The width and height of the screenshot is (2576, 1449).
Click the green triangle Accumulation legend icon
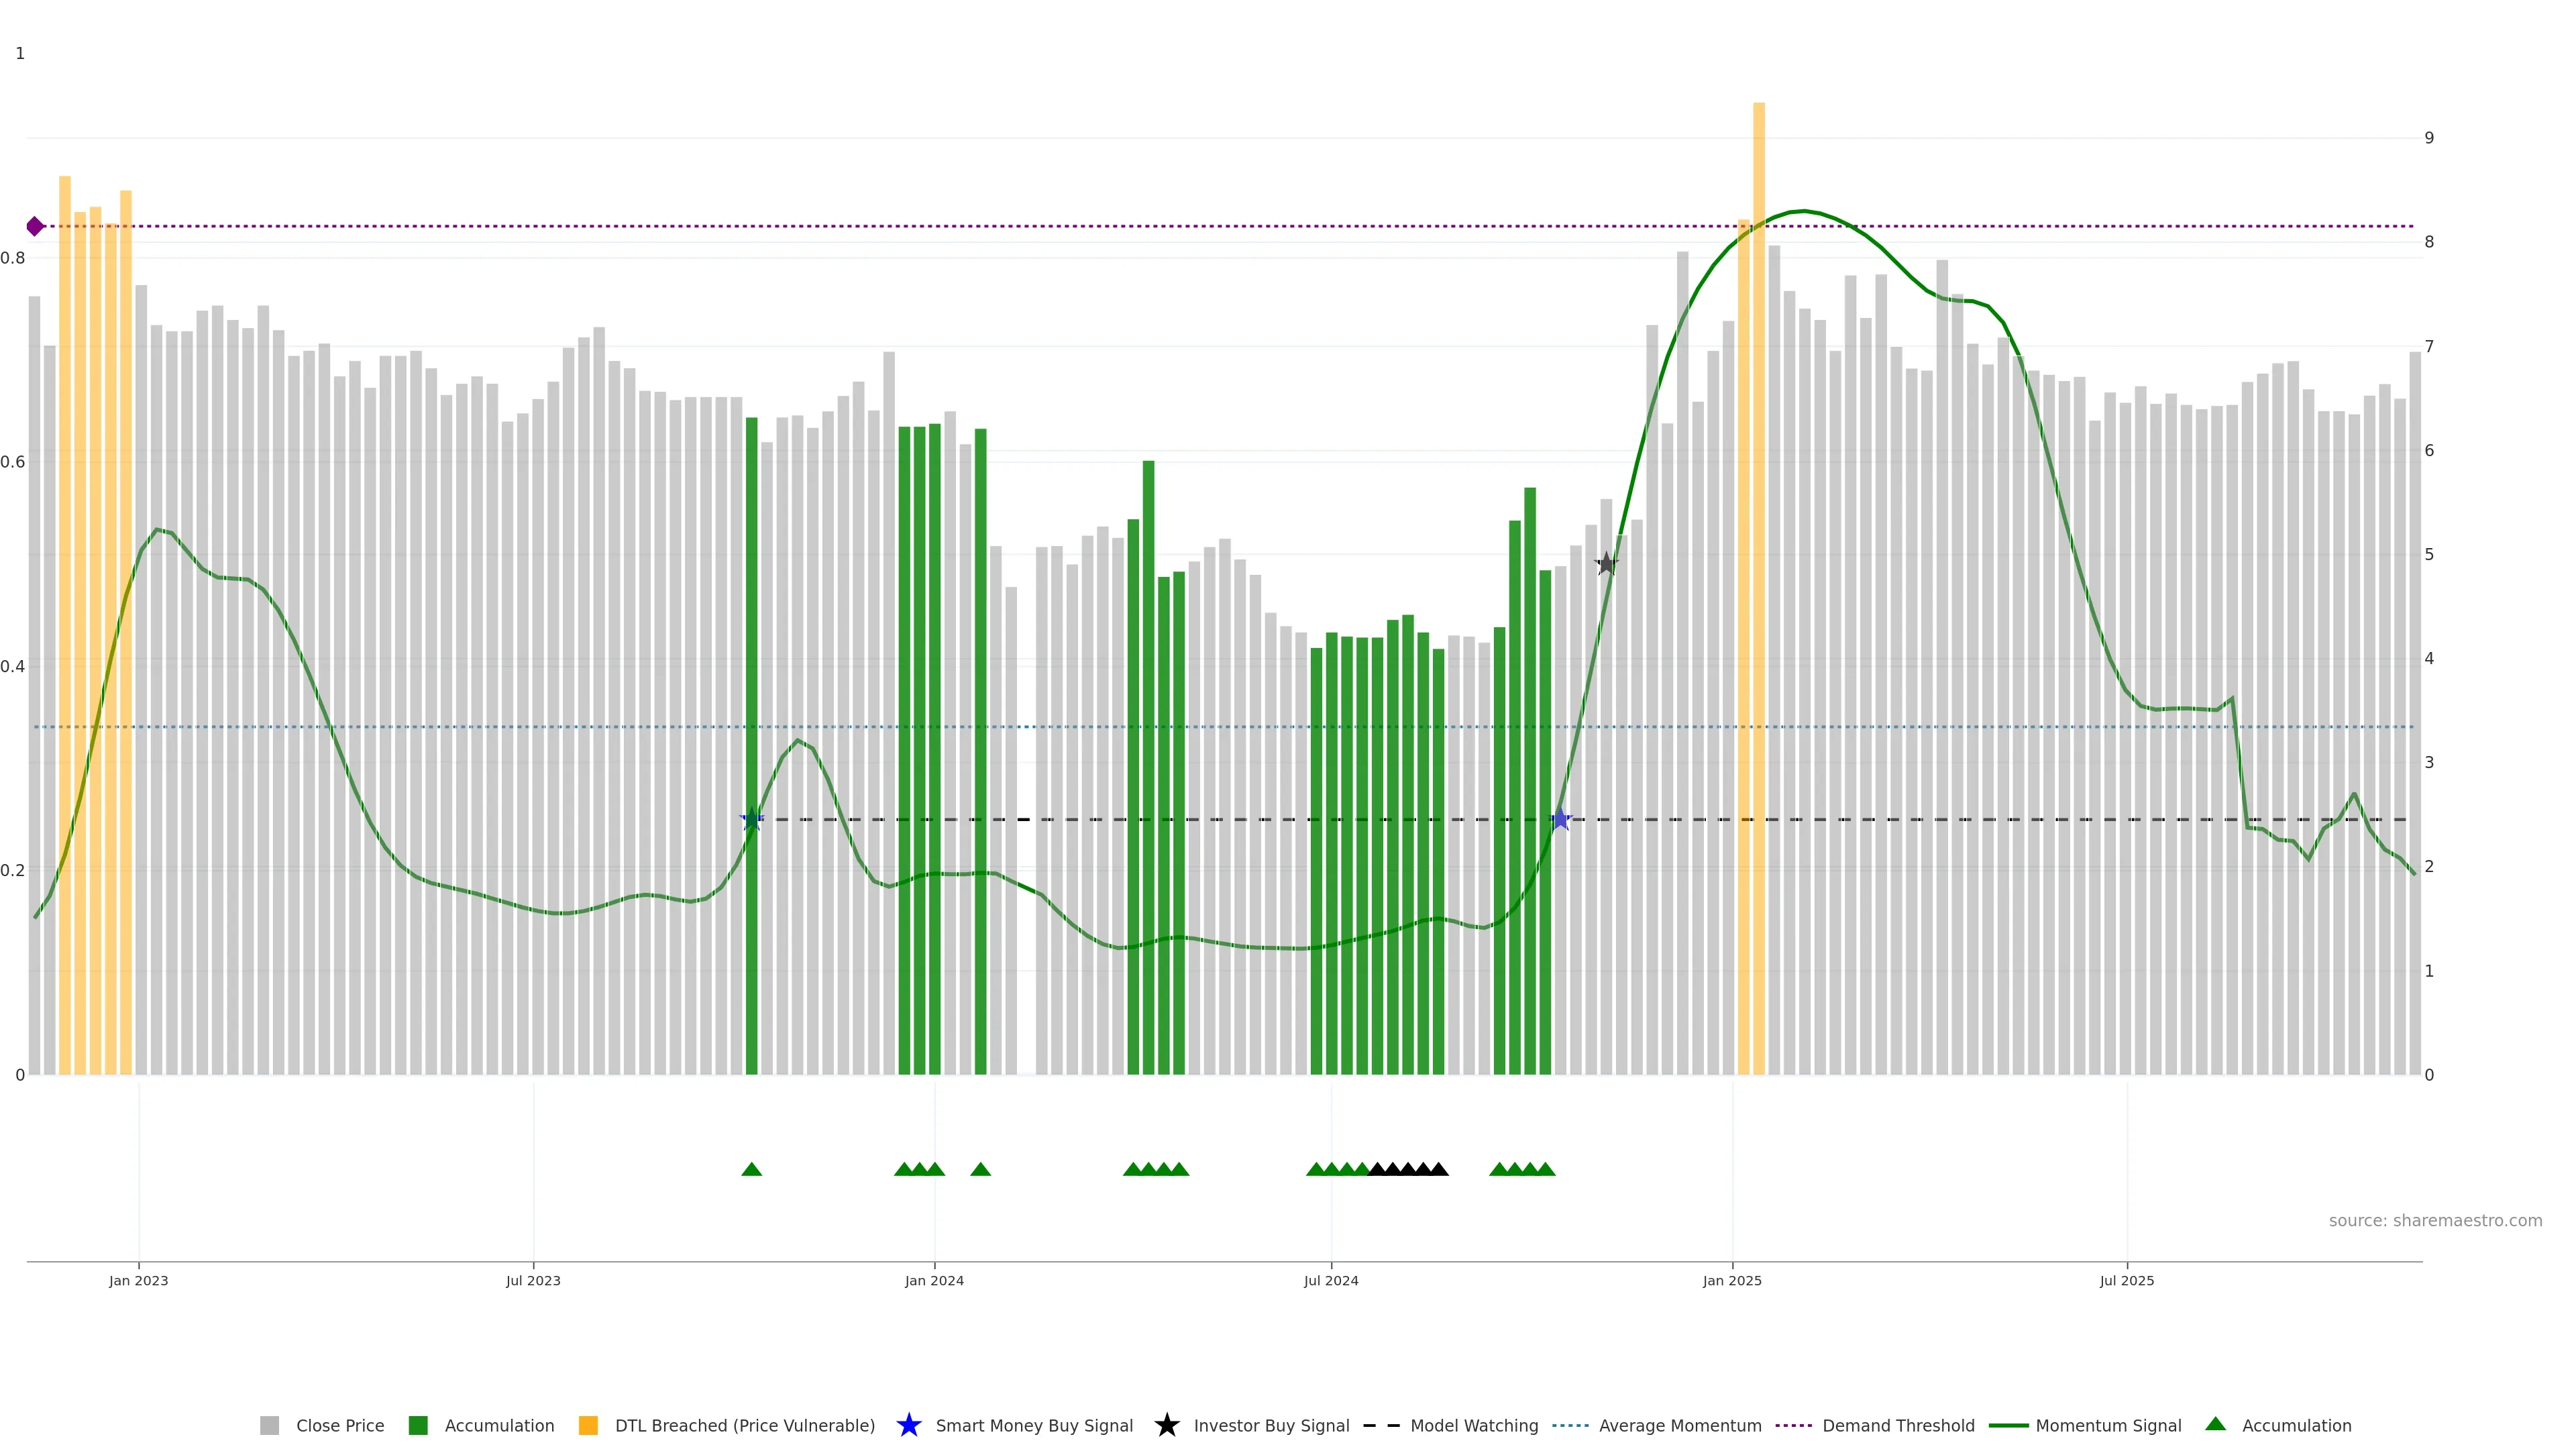pyautogui.click(x=2215, y=1424)
